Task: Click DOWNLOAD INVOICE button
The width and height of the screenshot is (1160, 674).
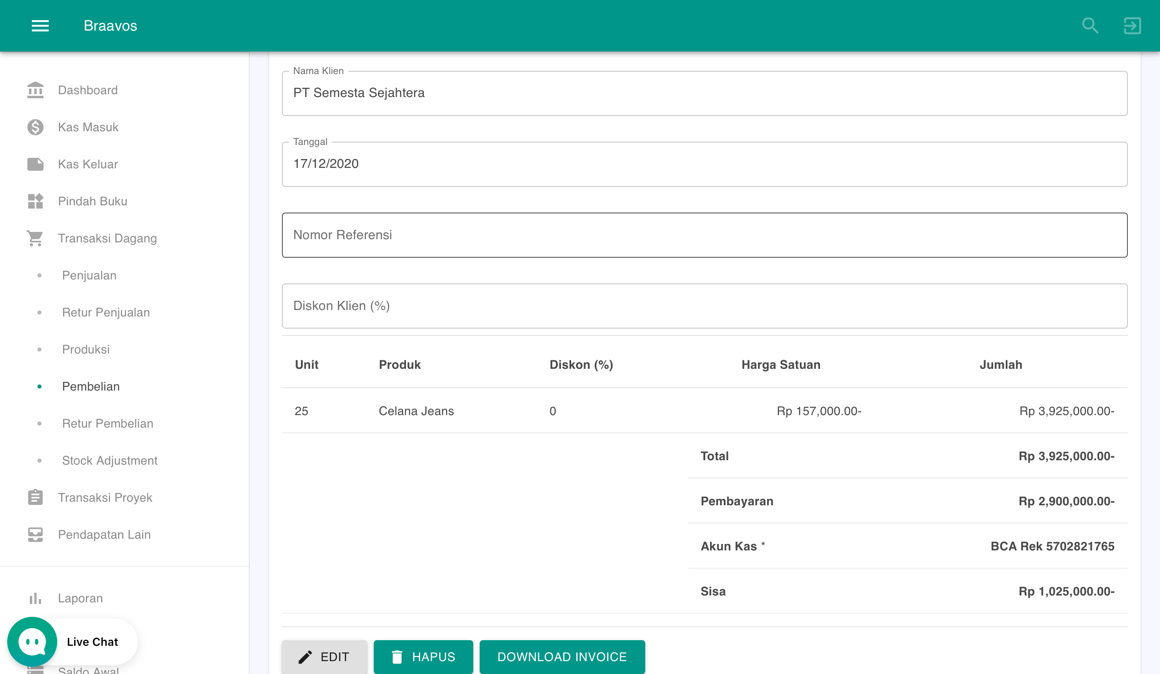Action: pyautogui.click(x=561, y=657)
